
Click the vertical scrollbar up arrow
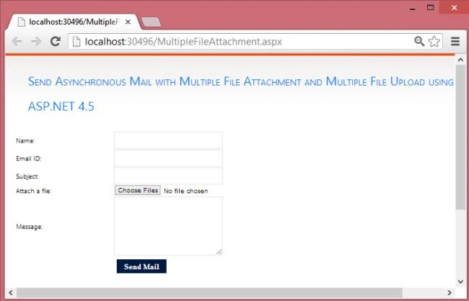point(460,60)
